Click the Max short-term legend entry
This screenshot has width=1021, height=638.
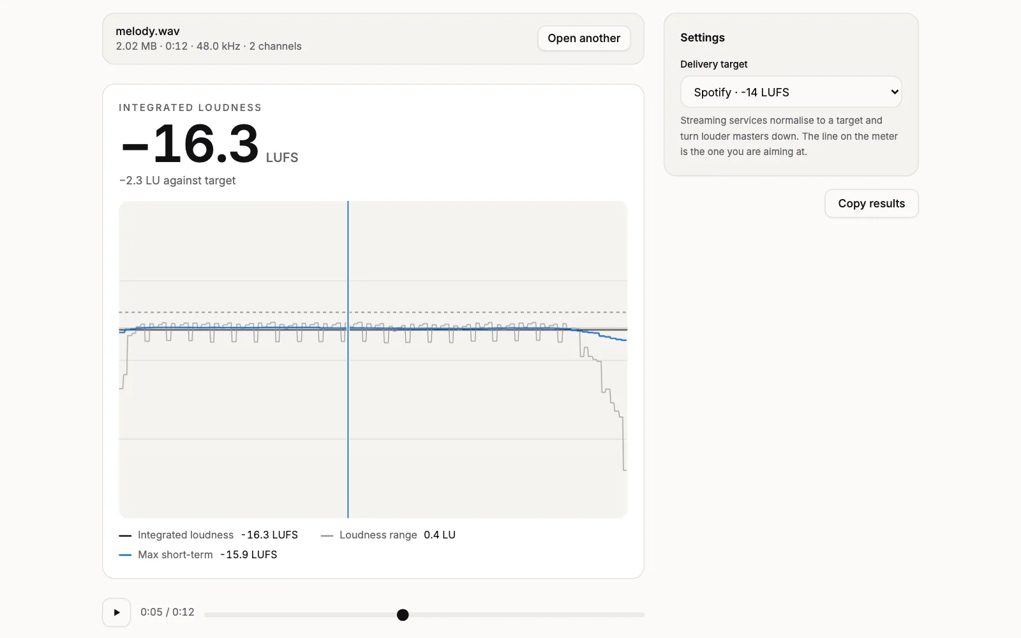[198, 555]
